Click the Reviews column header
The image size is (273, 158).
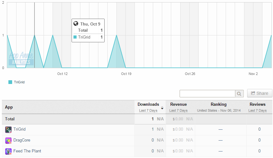257,105
